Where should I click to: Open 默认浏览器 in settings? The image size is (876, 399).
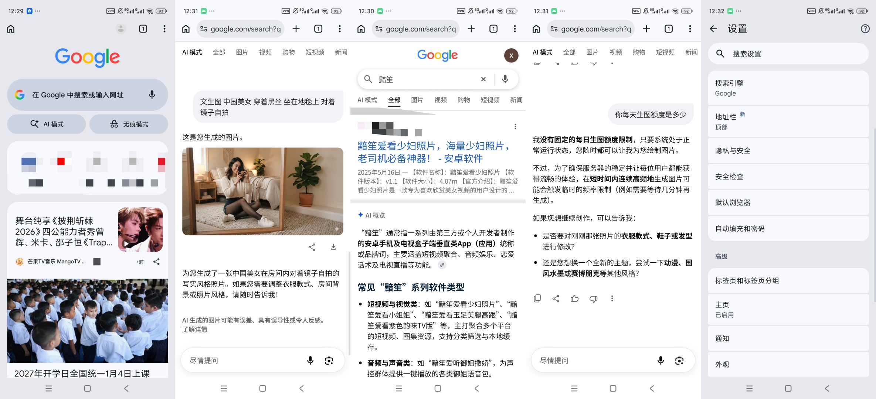click(x=788, y=202)
